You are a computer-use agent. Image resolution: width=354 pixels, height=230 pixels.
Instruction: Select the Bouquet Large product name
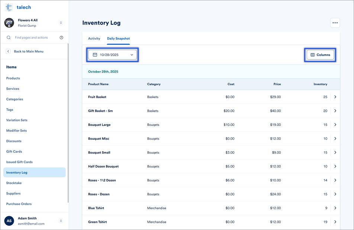coord(99,125)
